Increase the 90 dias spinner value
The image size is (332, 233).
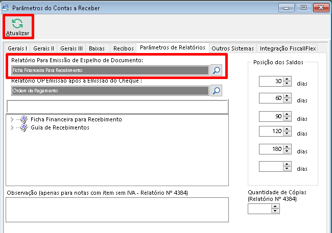287,114
